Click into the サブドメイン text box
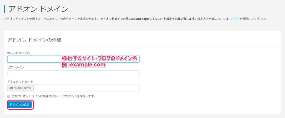This screenshot has height=118, width=285. [x=73, y=74]
